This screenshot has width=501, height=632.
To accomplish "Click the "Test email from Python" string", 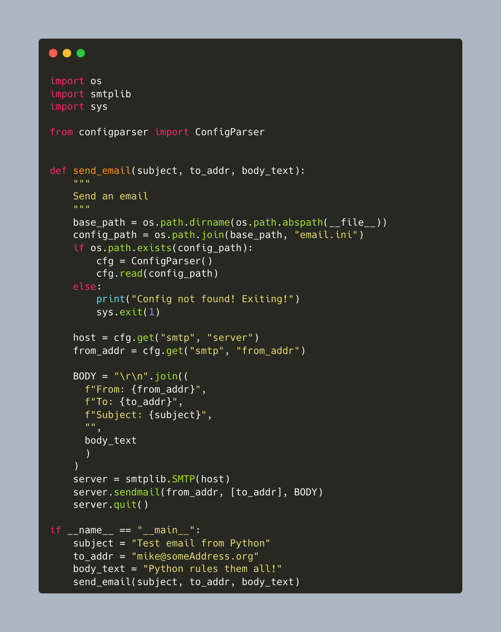I will [201, 543].
